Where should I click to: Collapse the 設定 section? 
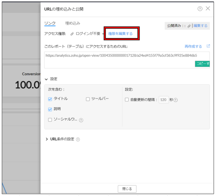pos(46,79)
